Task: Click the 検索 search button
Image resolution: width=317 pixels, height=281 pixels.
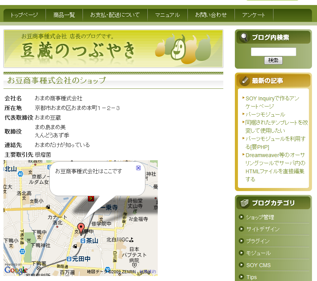Action: (x=273, y=60)
